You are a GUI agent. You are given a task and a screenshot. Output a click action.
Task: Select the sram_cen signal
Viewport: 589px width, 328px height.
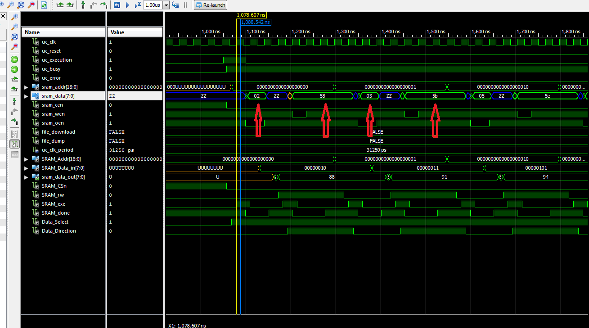pos(52,105)
